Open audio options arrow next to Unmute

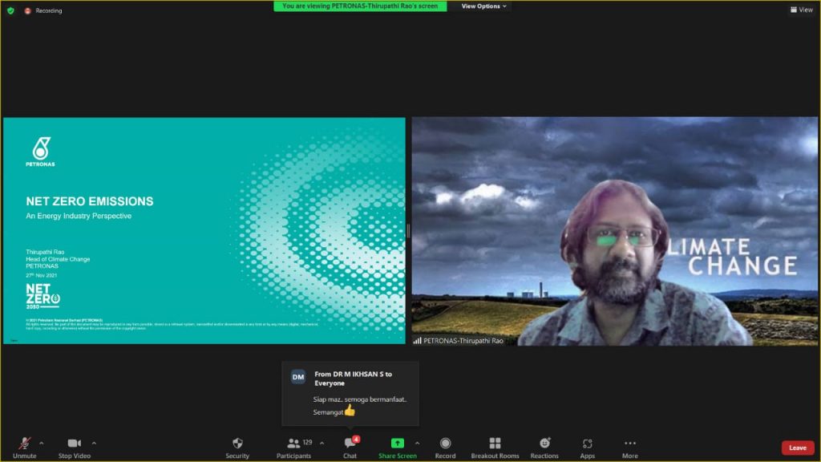(42, 443)
